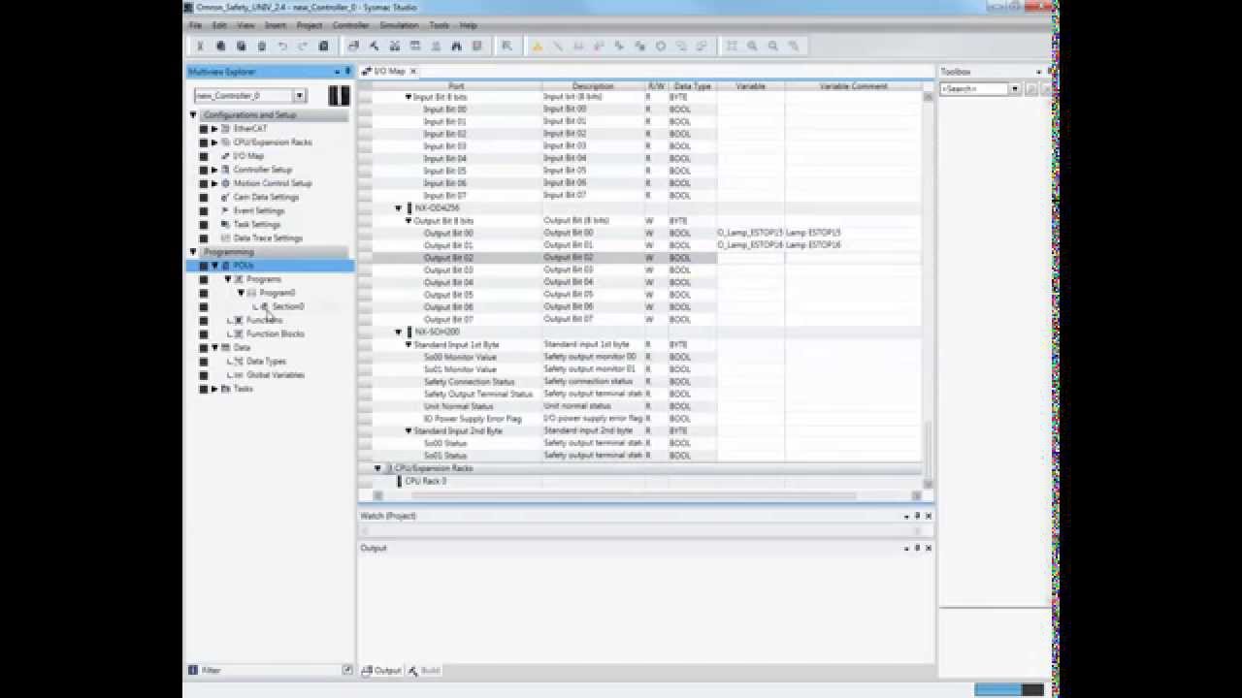Pin the Output panel
Screen dimensions: 1242x698
click(x=918, y=548)
